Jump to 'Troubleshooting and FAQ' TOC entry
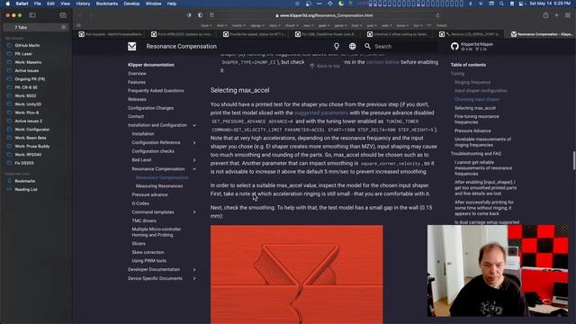 pyautogui.click(x=476, y=154)
